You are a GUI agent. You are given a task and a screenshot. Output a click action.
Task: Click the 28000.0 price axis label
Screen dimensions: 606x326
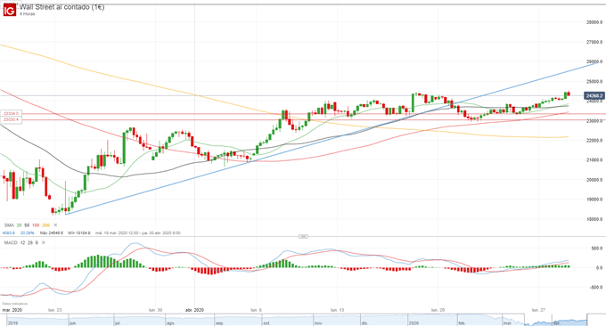(x=594, y=22)
